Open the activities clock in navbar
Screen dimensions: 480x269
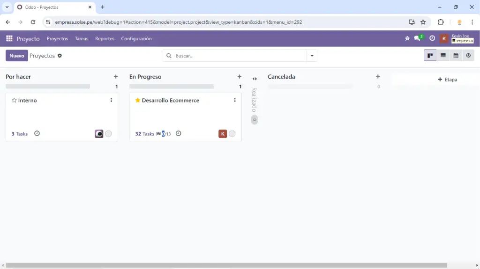pos(432,39)
